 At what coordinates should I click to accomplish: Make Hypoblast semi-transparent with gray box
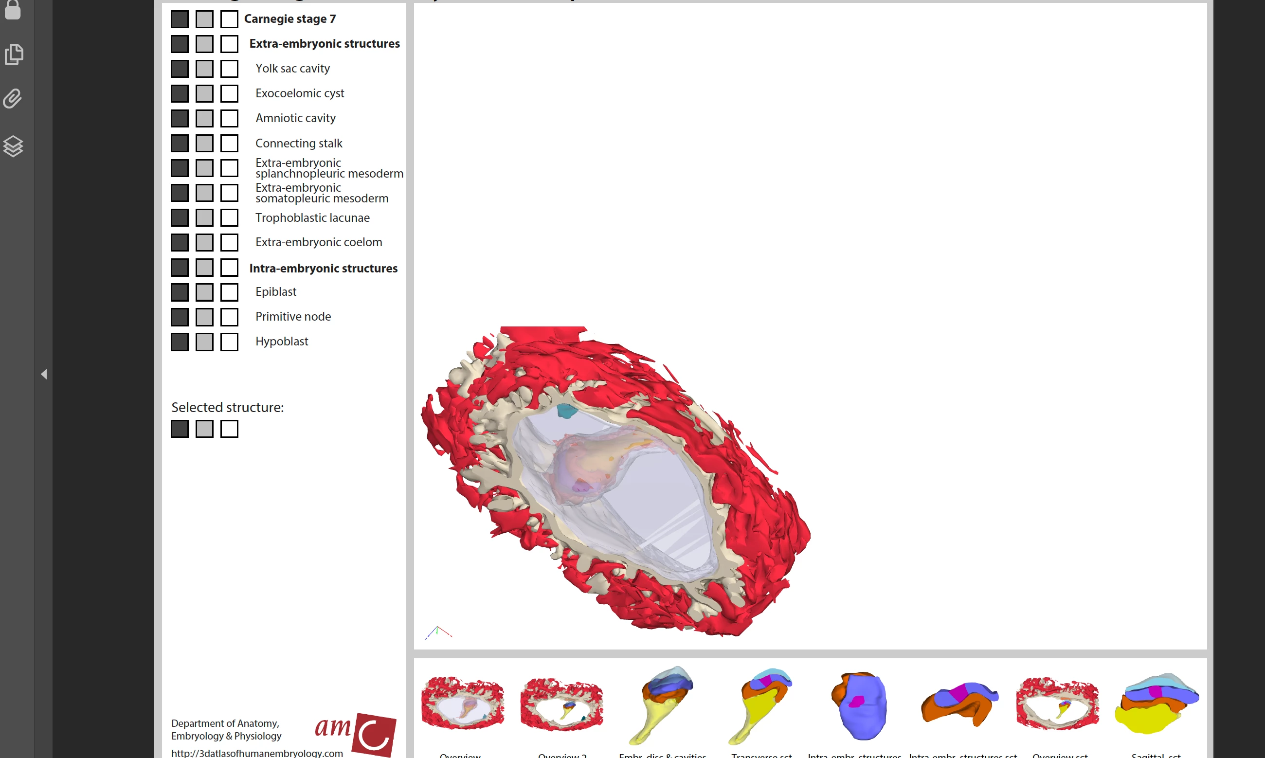[204, 342]
